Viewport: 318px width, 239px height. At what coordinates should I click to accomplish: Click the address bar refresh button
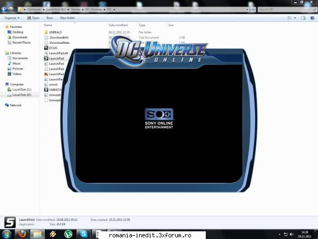(x=253, y=9)
